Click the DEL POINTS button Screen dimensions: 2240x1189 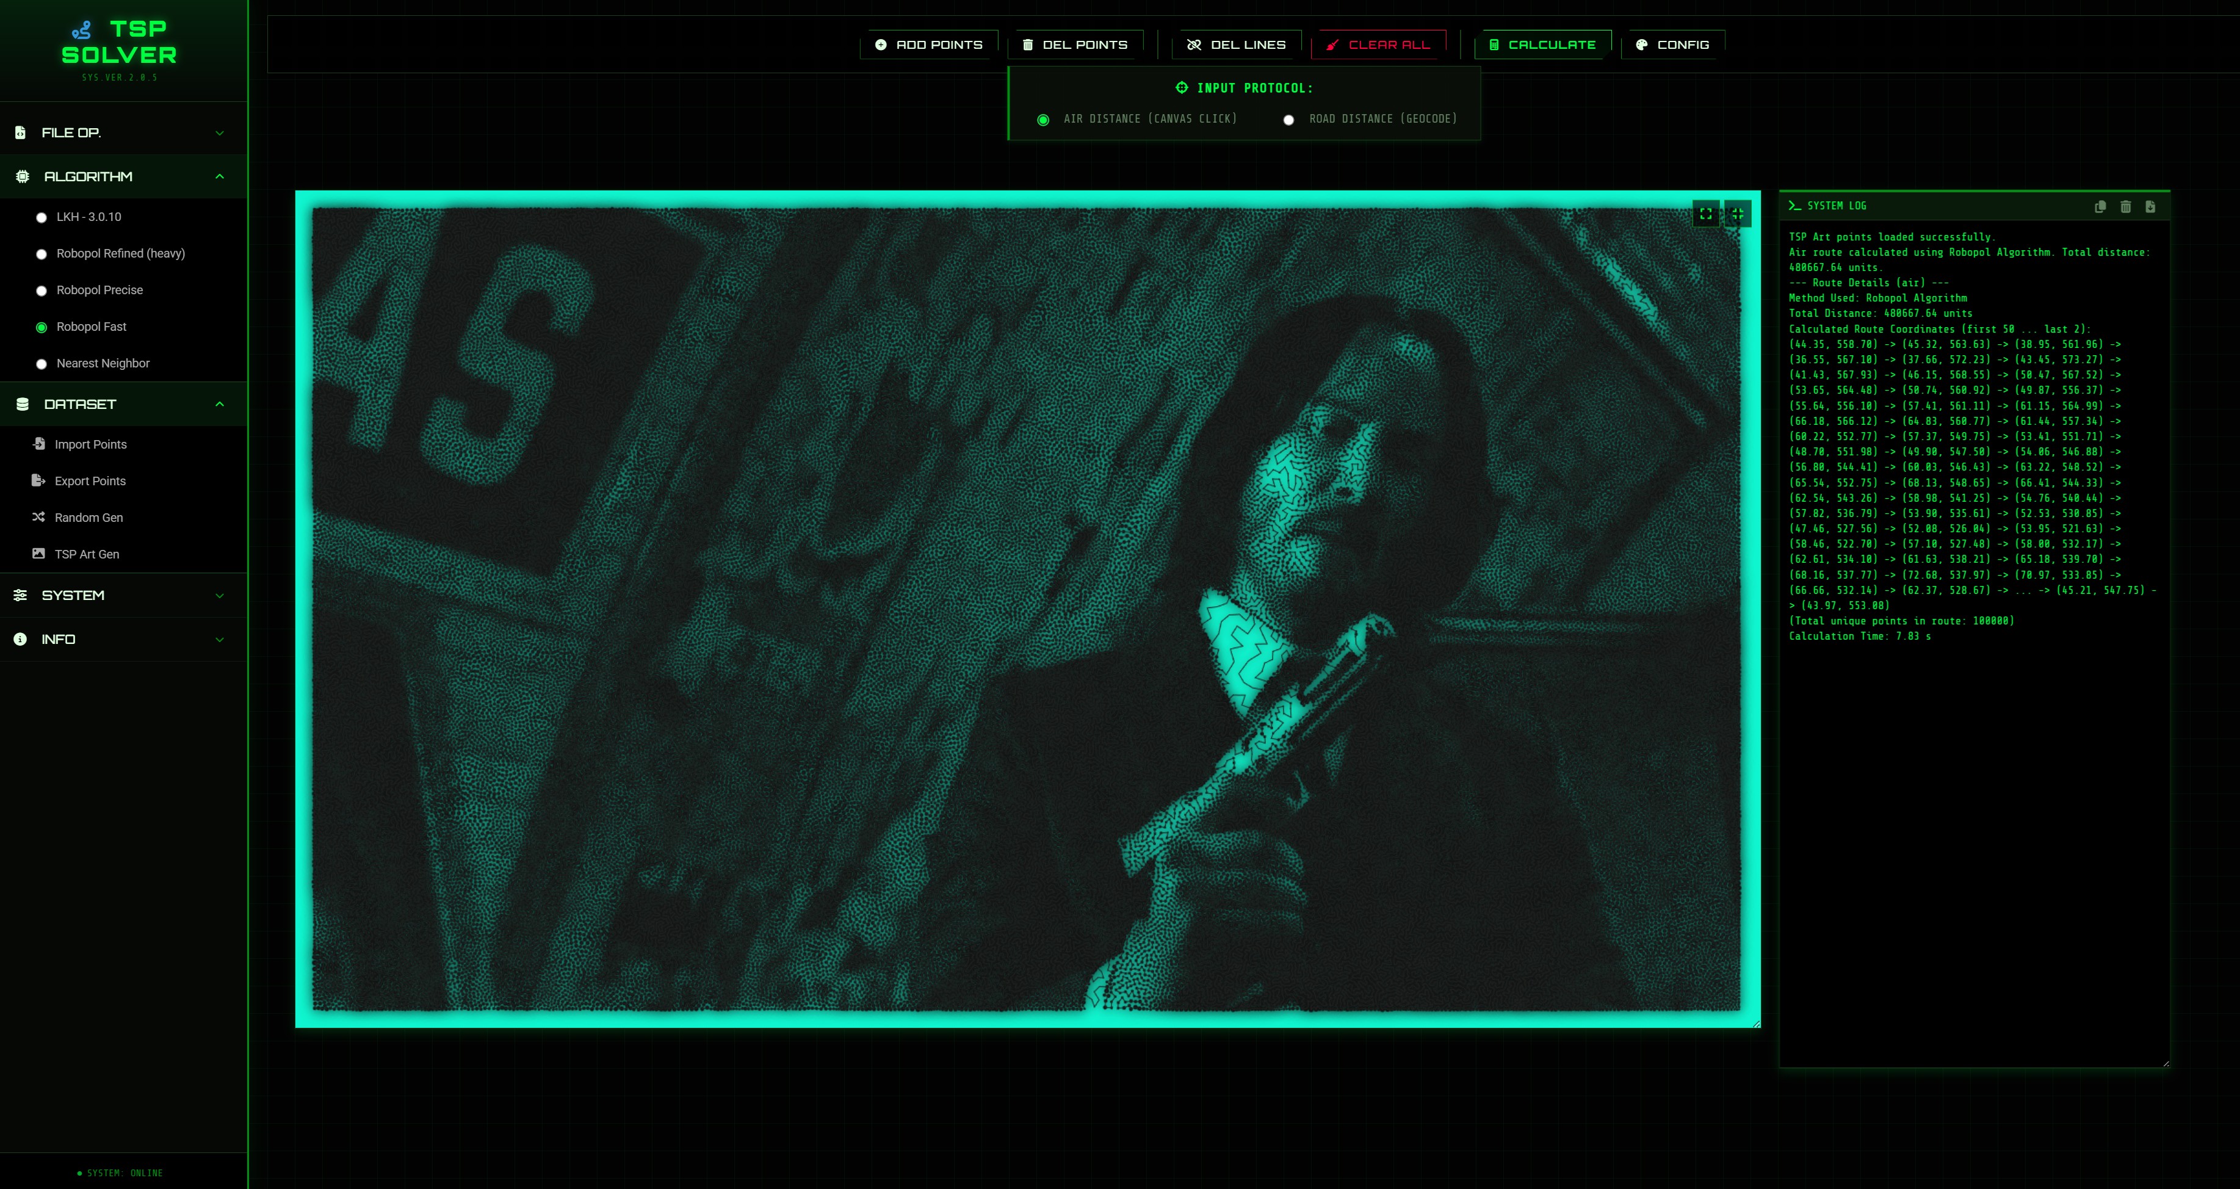pos(1075,45)
